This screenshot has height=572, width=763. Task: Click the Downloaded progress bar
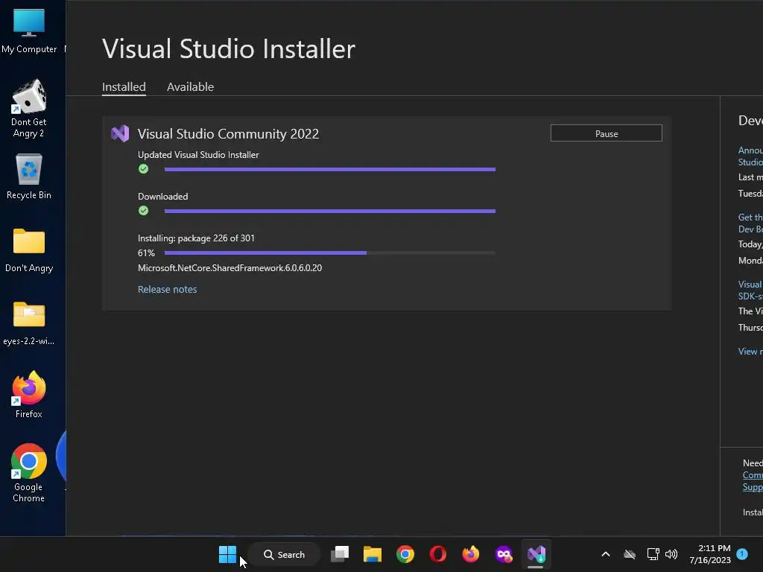pos(329,211)
